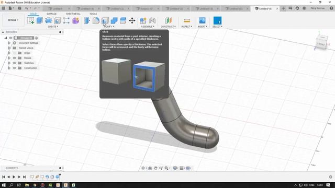Toggle visibility of the Sketches folder
Image resolution: width=335 pixels, height=188 pixels.
(x=15, y=63)
